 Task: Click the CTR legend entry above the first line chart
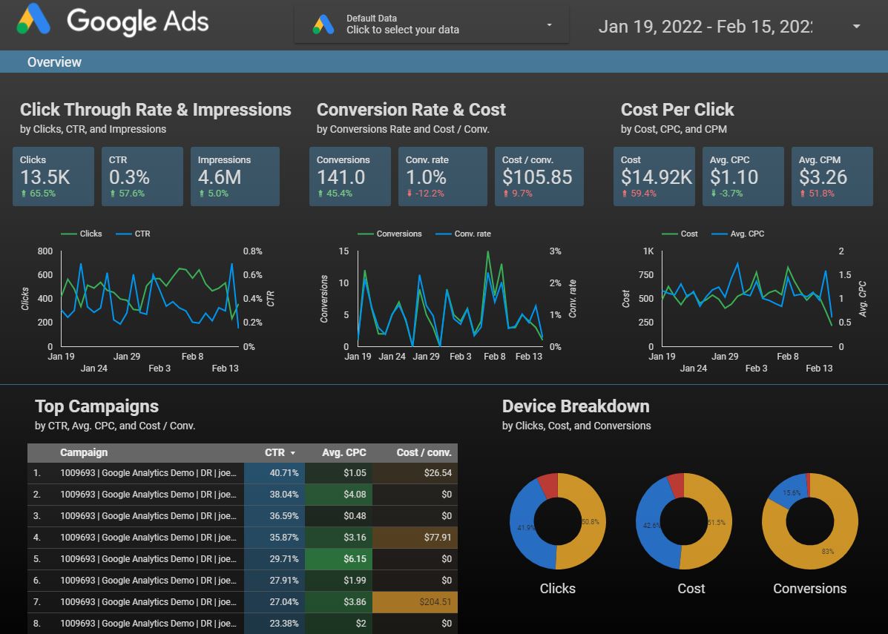[x=133, y=234]
